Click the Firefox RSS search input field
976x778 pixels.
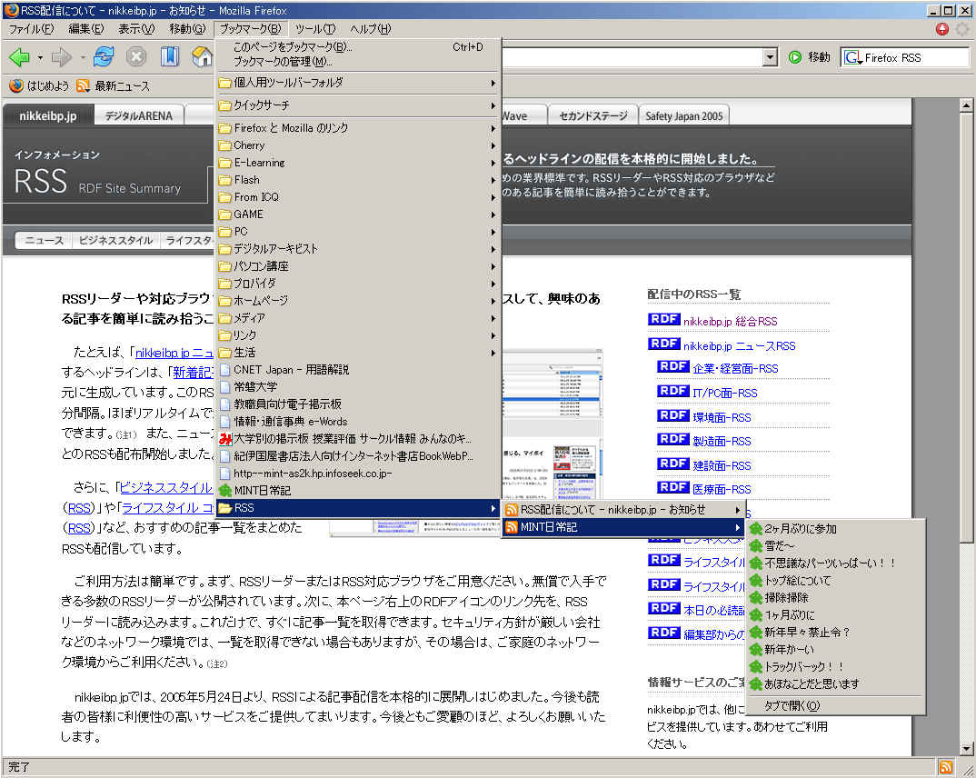pyautogui.click(x=916, y=57)
